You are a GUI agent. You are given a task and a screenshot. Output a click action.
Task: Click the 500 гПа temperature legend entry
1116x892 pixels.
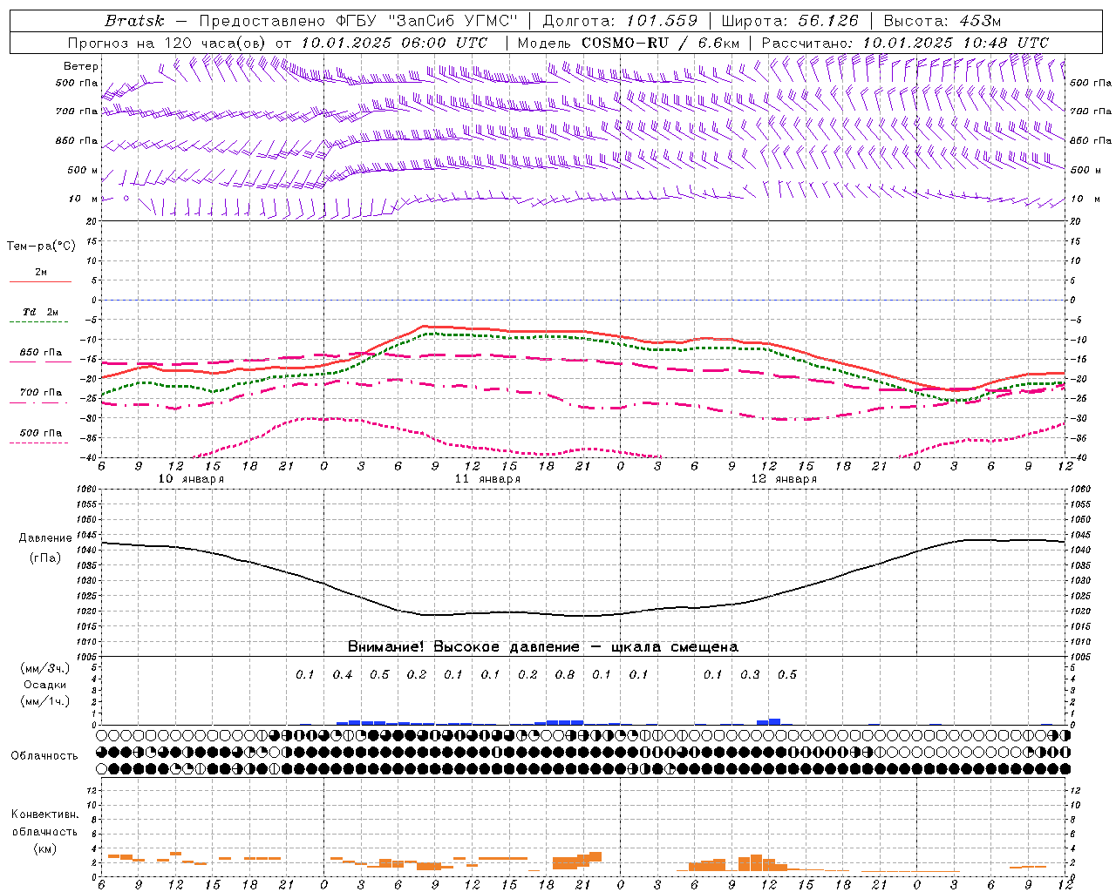coord(41,433)
